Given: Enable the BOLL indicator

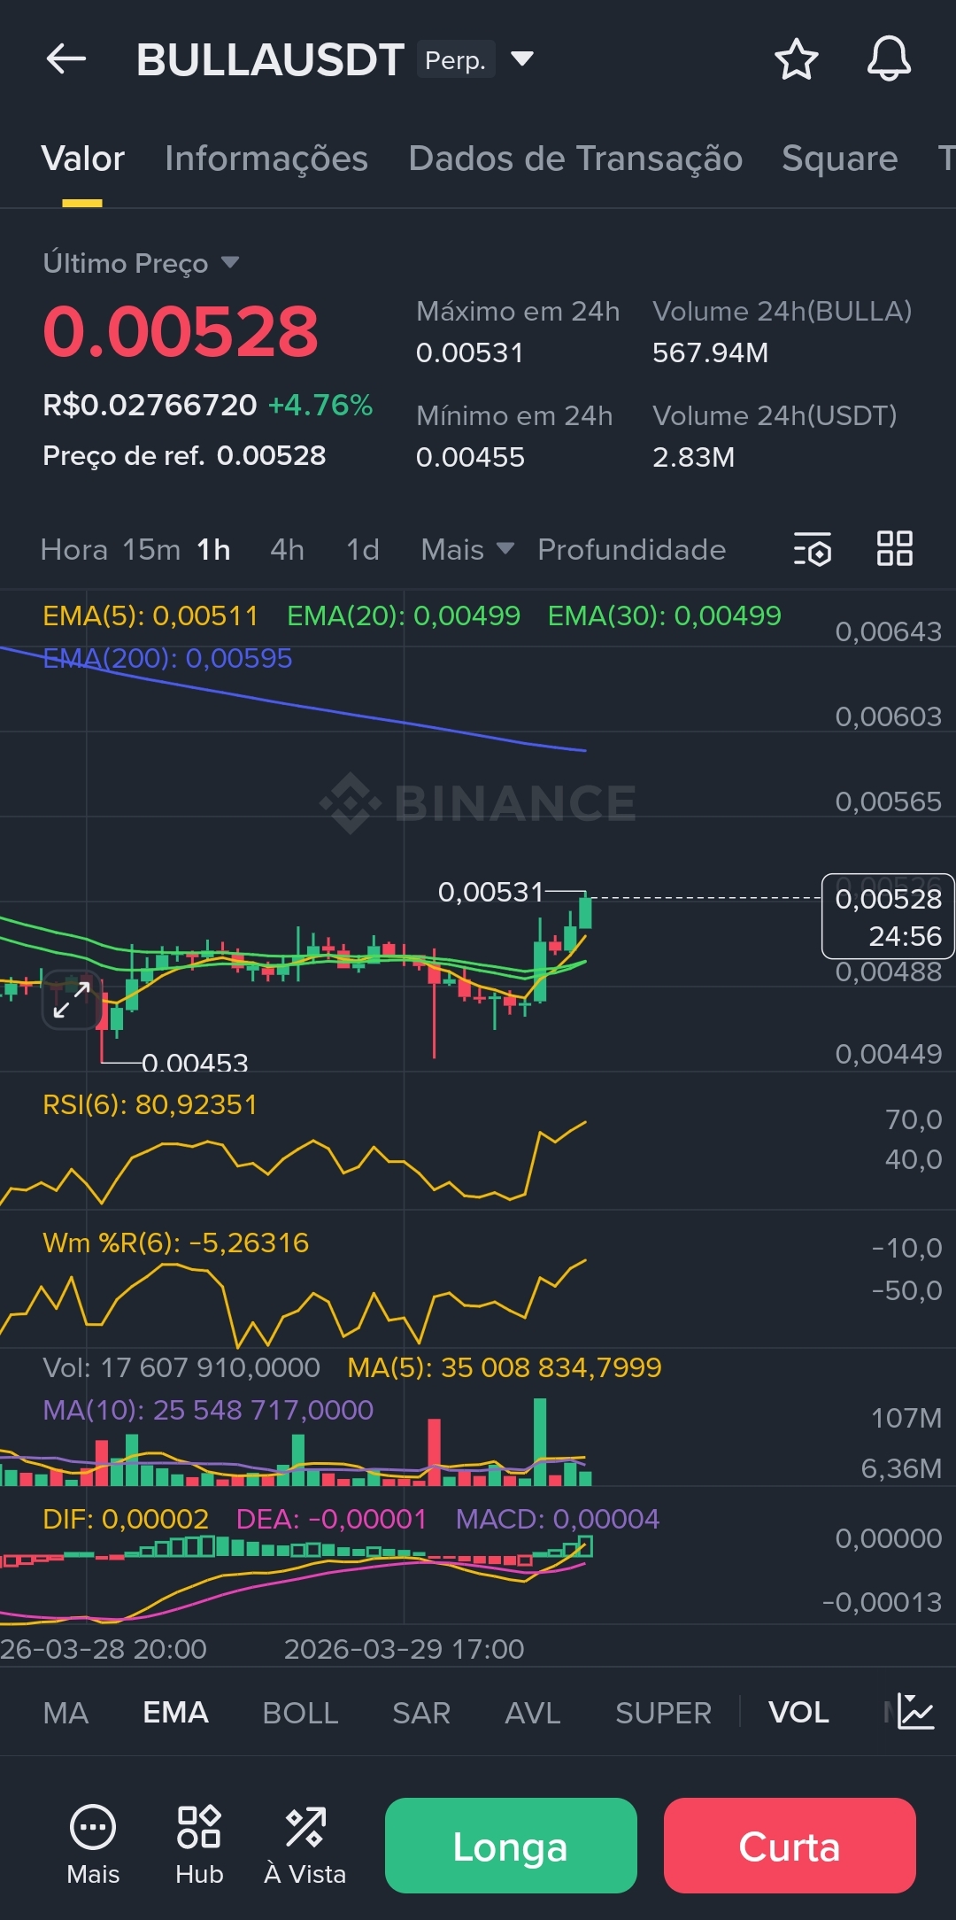Looking at the screenshot, I should pos(300,1713).
